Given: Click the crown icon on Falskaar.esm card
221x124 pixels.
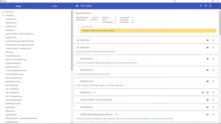Looking at the screenshot, I should [203, 92].
